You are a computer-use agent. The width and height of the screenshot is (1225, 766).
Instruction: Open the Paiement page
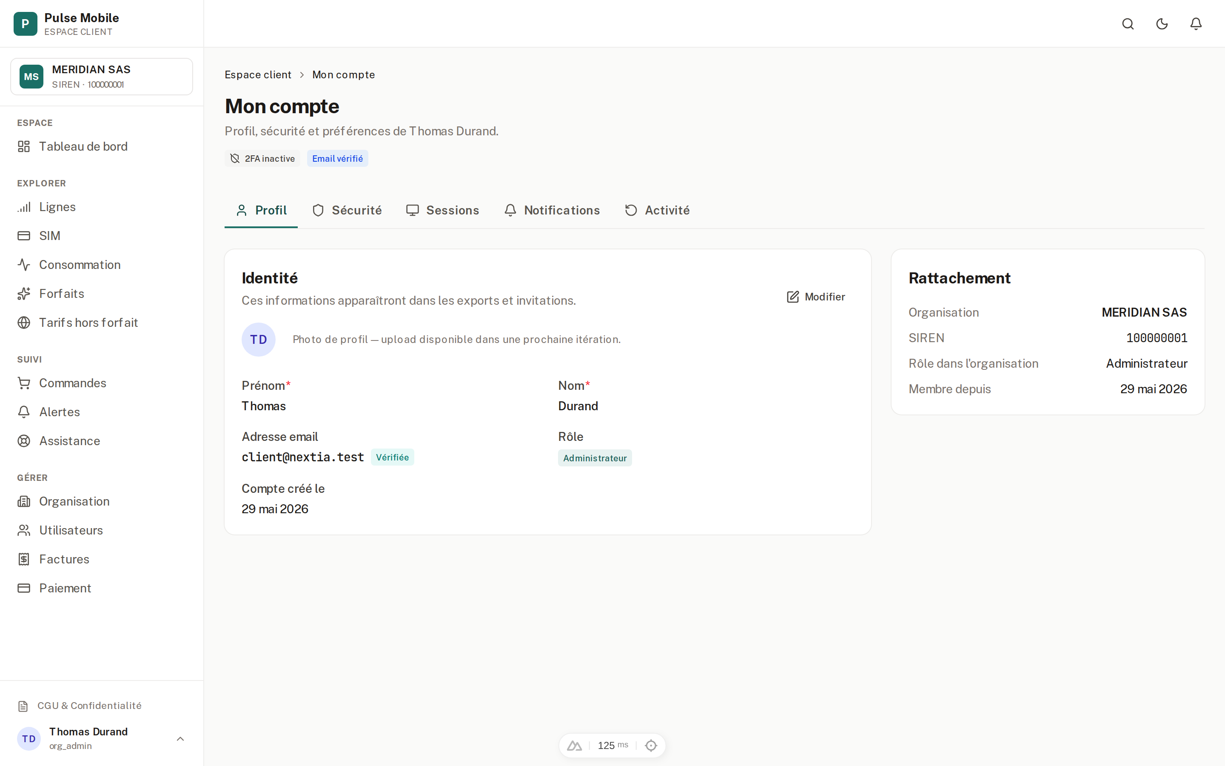102,588
